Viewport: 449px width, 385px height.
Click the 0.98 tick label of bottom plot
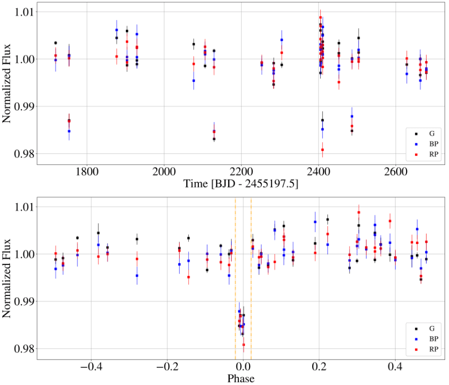click(x=24, y=349)
